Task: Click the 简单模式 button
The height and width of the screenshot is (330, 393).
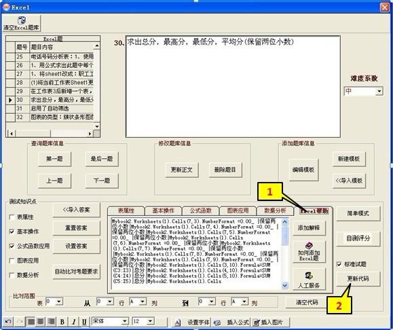Action: click(x=358, y=214)
